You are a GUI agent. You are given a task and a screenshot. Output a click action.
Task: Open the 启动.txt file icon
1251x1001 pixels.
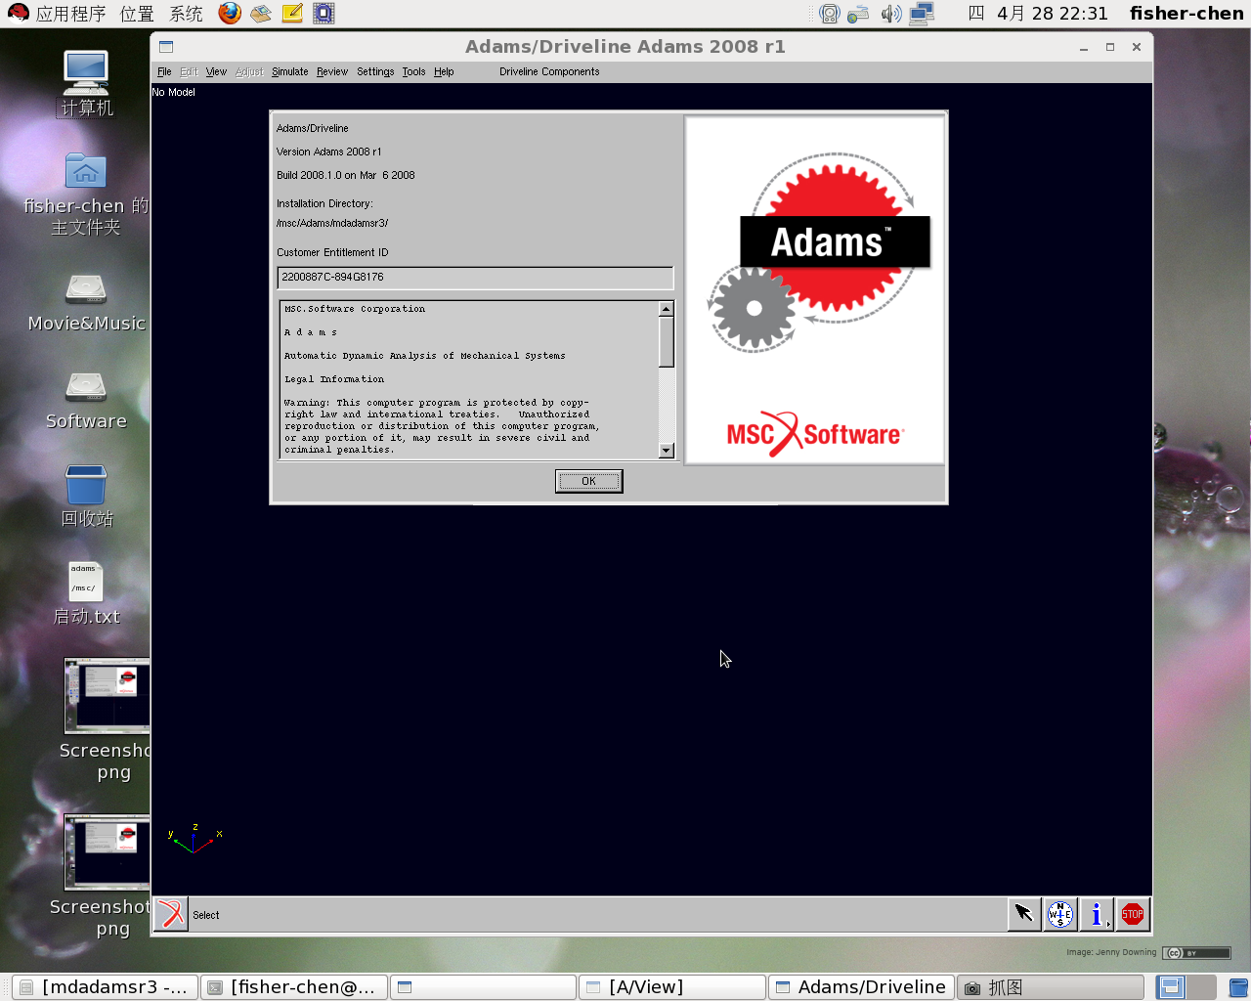click(x=86, y=593)
